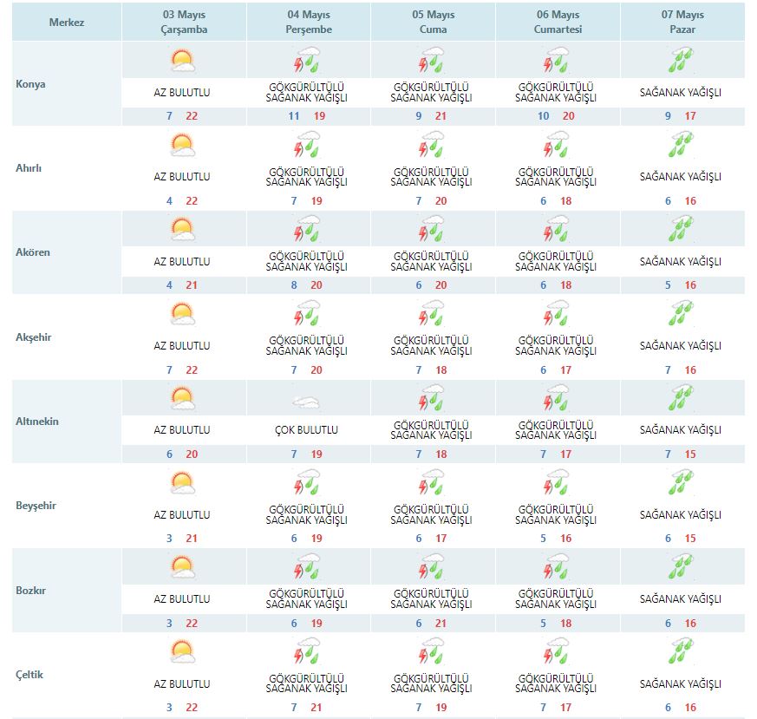Select the Çeltik district name

[x=30, y=675]
